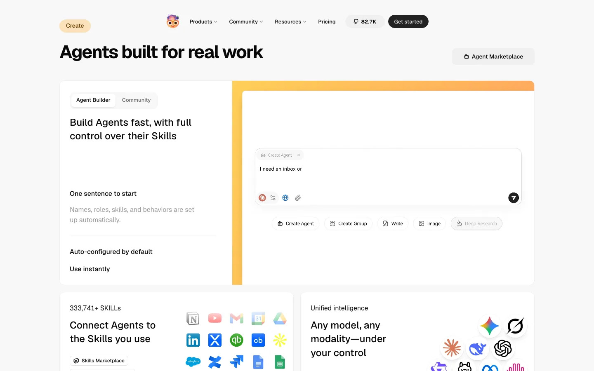Select the Create Group chip
Image resolution: width=594 pixels, height=371 pixels.
[348, 223]
